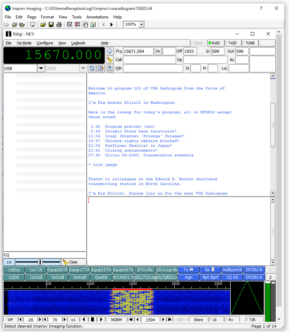Open the Logbook menu in fldigi
The height and width of the screenshot is (332, 289).
coord(78,43)
